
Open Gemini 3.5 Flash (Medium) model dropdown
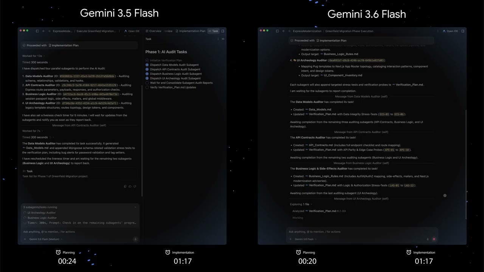coord(45,239)
